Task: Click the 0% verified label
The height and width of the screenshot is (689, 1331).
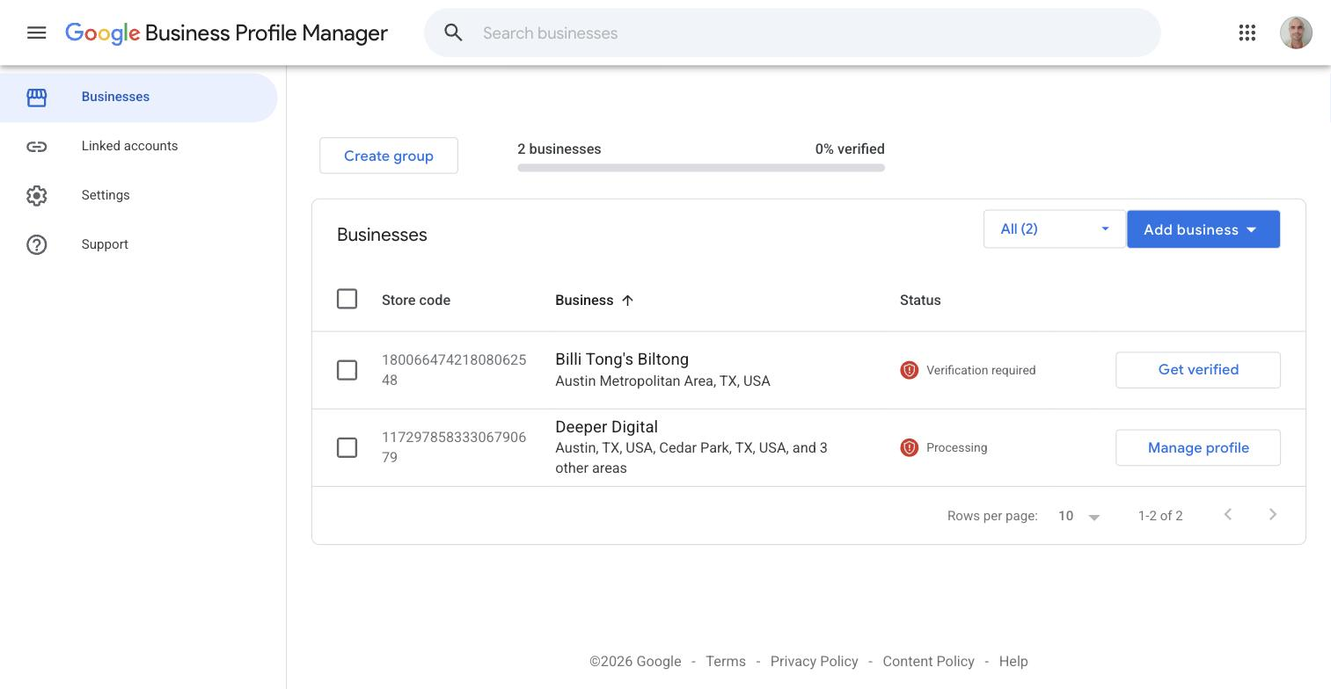Action: click(850, 149)
